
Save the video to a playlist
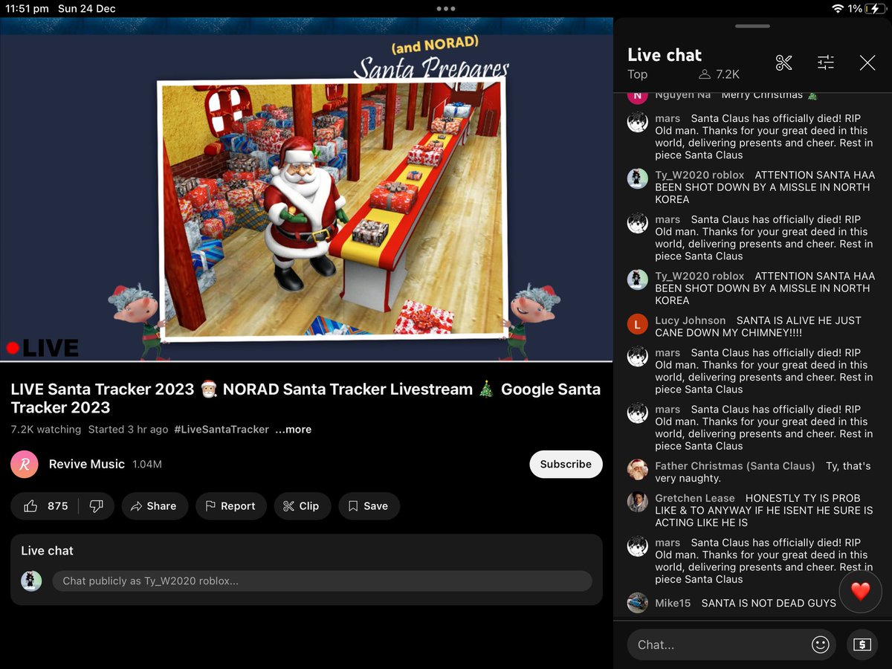point(369,506)
